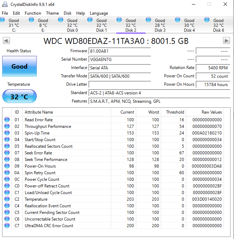
Task: Click status orb for Throughput Performance
Action: click(7, 126)
